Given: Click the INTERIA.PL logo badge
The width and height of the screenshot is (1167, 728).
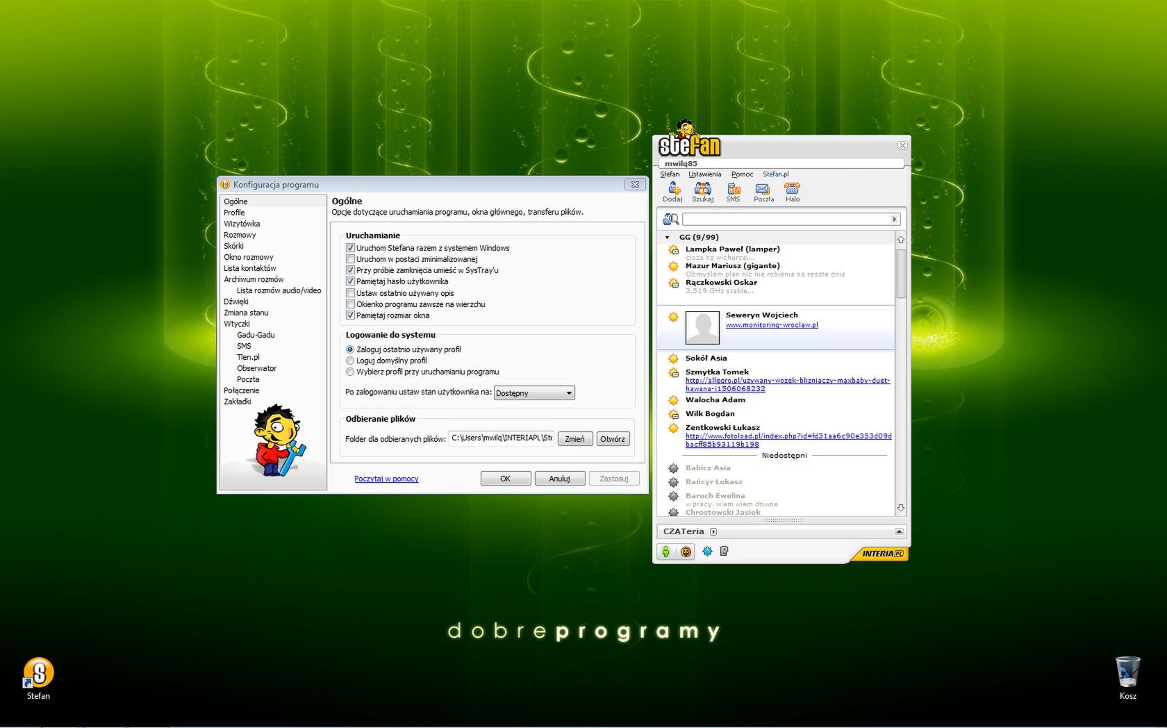Looking at the screenshot, I should coord(882,554).
